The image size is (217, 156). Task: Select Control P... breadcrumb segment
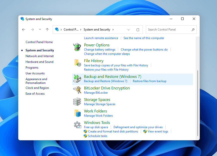71,30
